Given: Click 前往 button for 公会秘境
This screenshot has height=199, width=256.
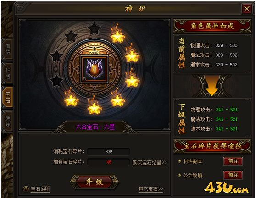Looking at the screenshot, I should pyautogui.click(x=233, y=175).
